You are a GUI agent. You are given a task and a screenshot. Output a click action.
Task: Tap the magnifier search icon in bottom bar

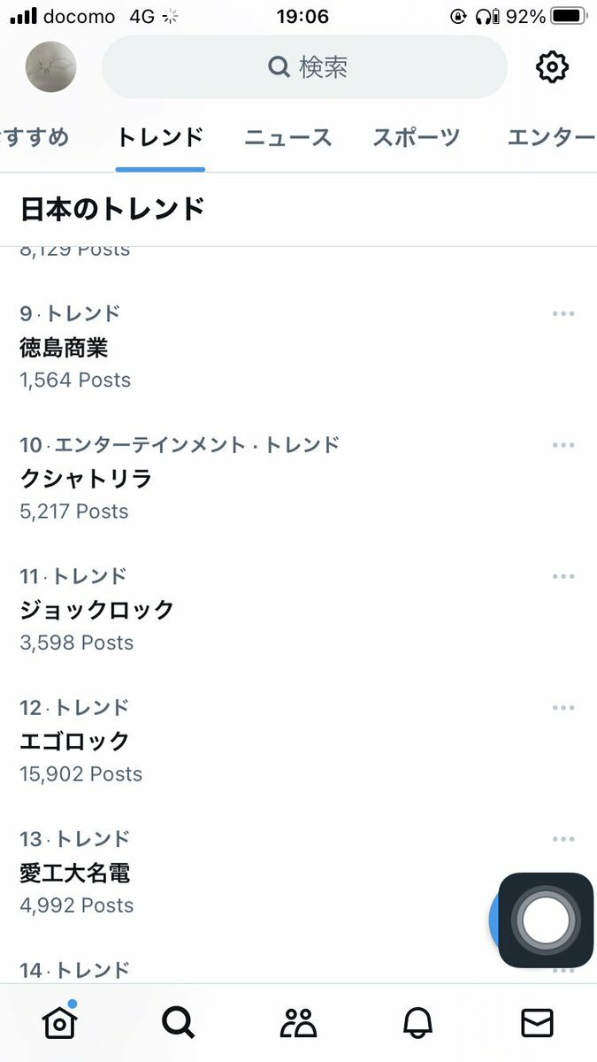tap(178, 1023)
